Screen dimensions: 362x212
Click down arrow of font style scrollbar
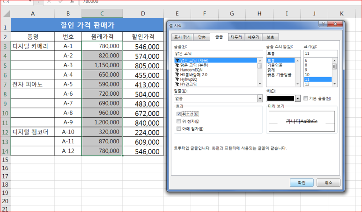coord(297,84)
